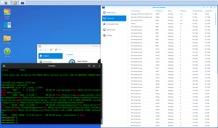Open DSM Help desktop shortcut
218x128 pixels.
[x=7, y=53]
